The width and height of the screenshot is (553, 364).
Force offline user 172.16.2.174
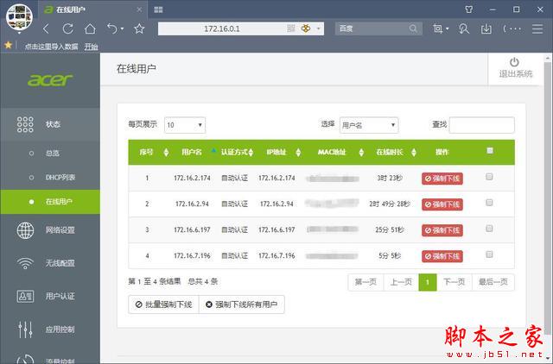(442, 179)
